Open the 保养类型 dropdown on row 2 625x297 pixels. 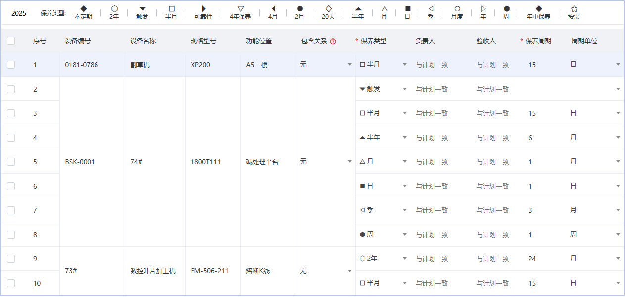pos(404,89)
